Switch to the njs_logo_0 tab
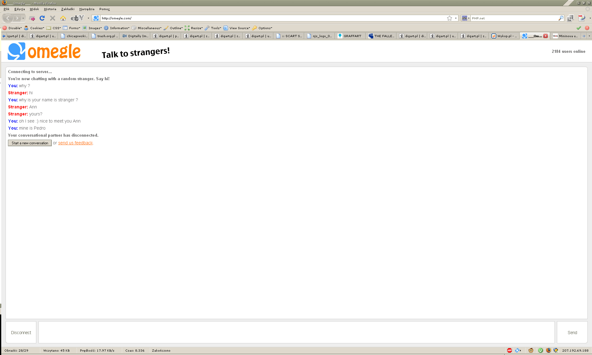 click(x=320, y=36)
